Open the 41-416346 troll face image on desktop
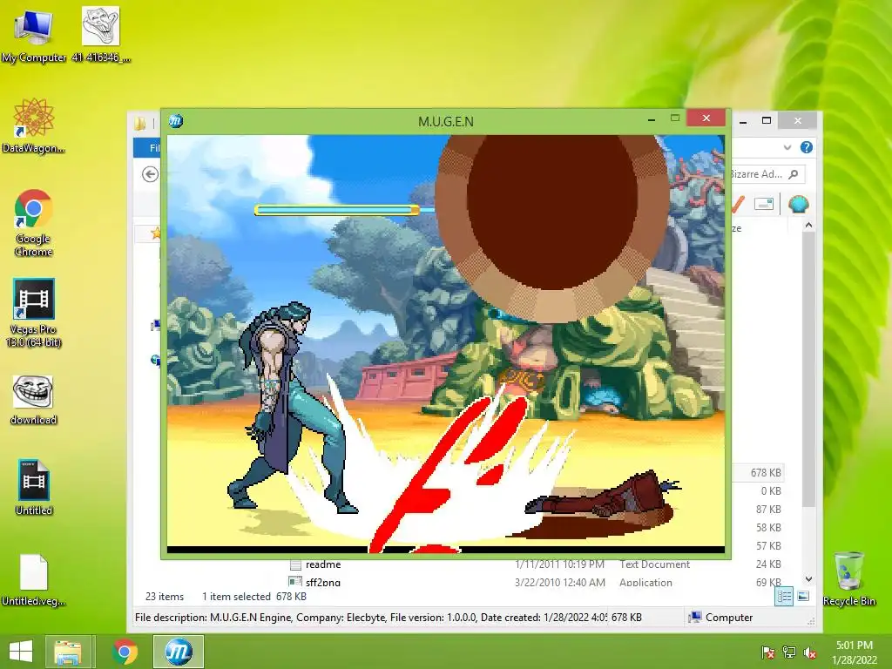Image resolution: width=892 pixels, height=669 pixels. coord(101,35)
